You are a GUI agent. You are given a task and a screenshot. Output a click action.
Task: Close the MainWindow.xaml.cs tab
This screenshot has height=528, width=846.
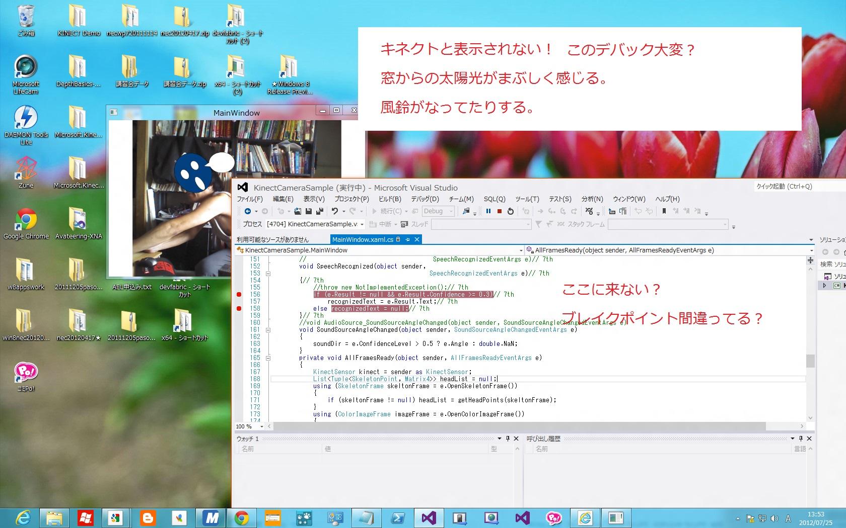[417, 239]
